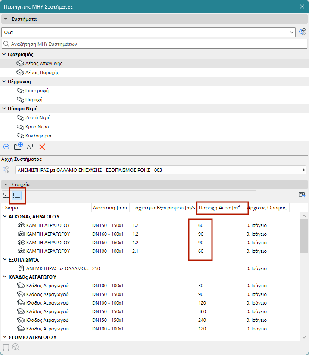The image size is (309, 355).
Task: Add a new MEP system with the plus icon
Action: click(x=6, y=147)
